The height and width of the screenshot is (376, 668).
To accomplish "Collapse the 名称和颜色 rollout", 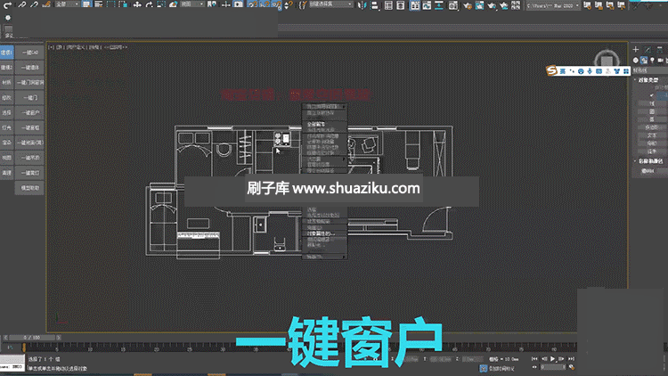I will pyautogui.click(x=648, y=161).
